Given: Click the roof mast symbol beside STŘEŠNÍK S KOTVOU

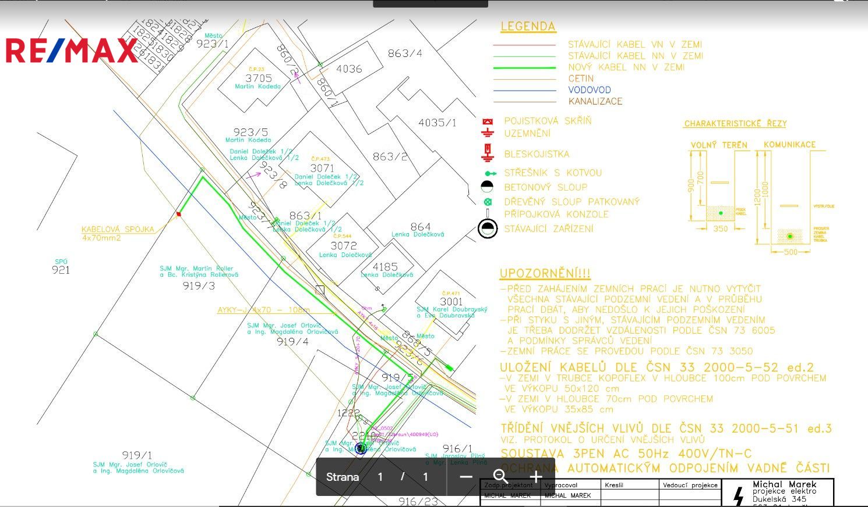Looking at the screenshot, I should point(490,173).
